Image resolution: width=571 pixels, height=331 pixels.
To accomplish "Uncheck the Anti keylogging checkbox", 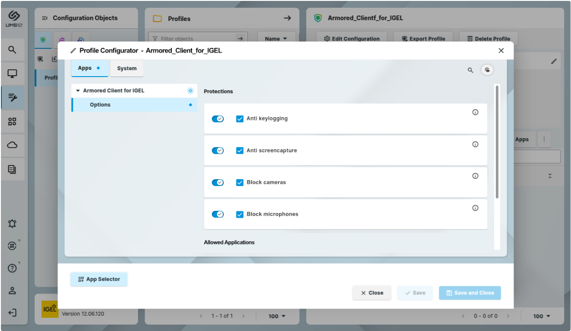I will coord(240,119).
